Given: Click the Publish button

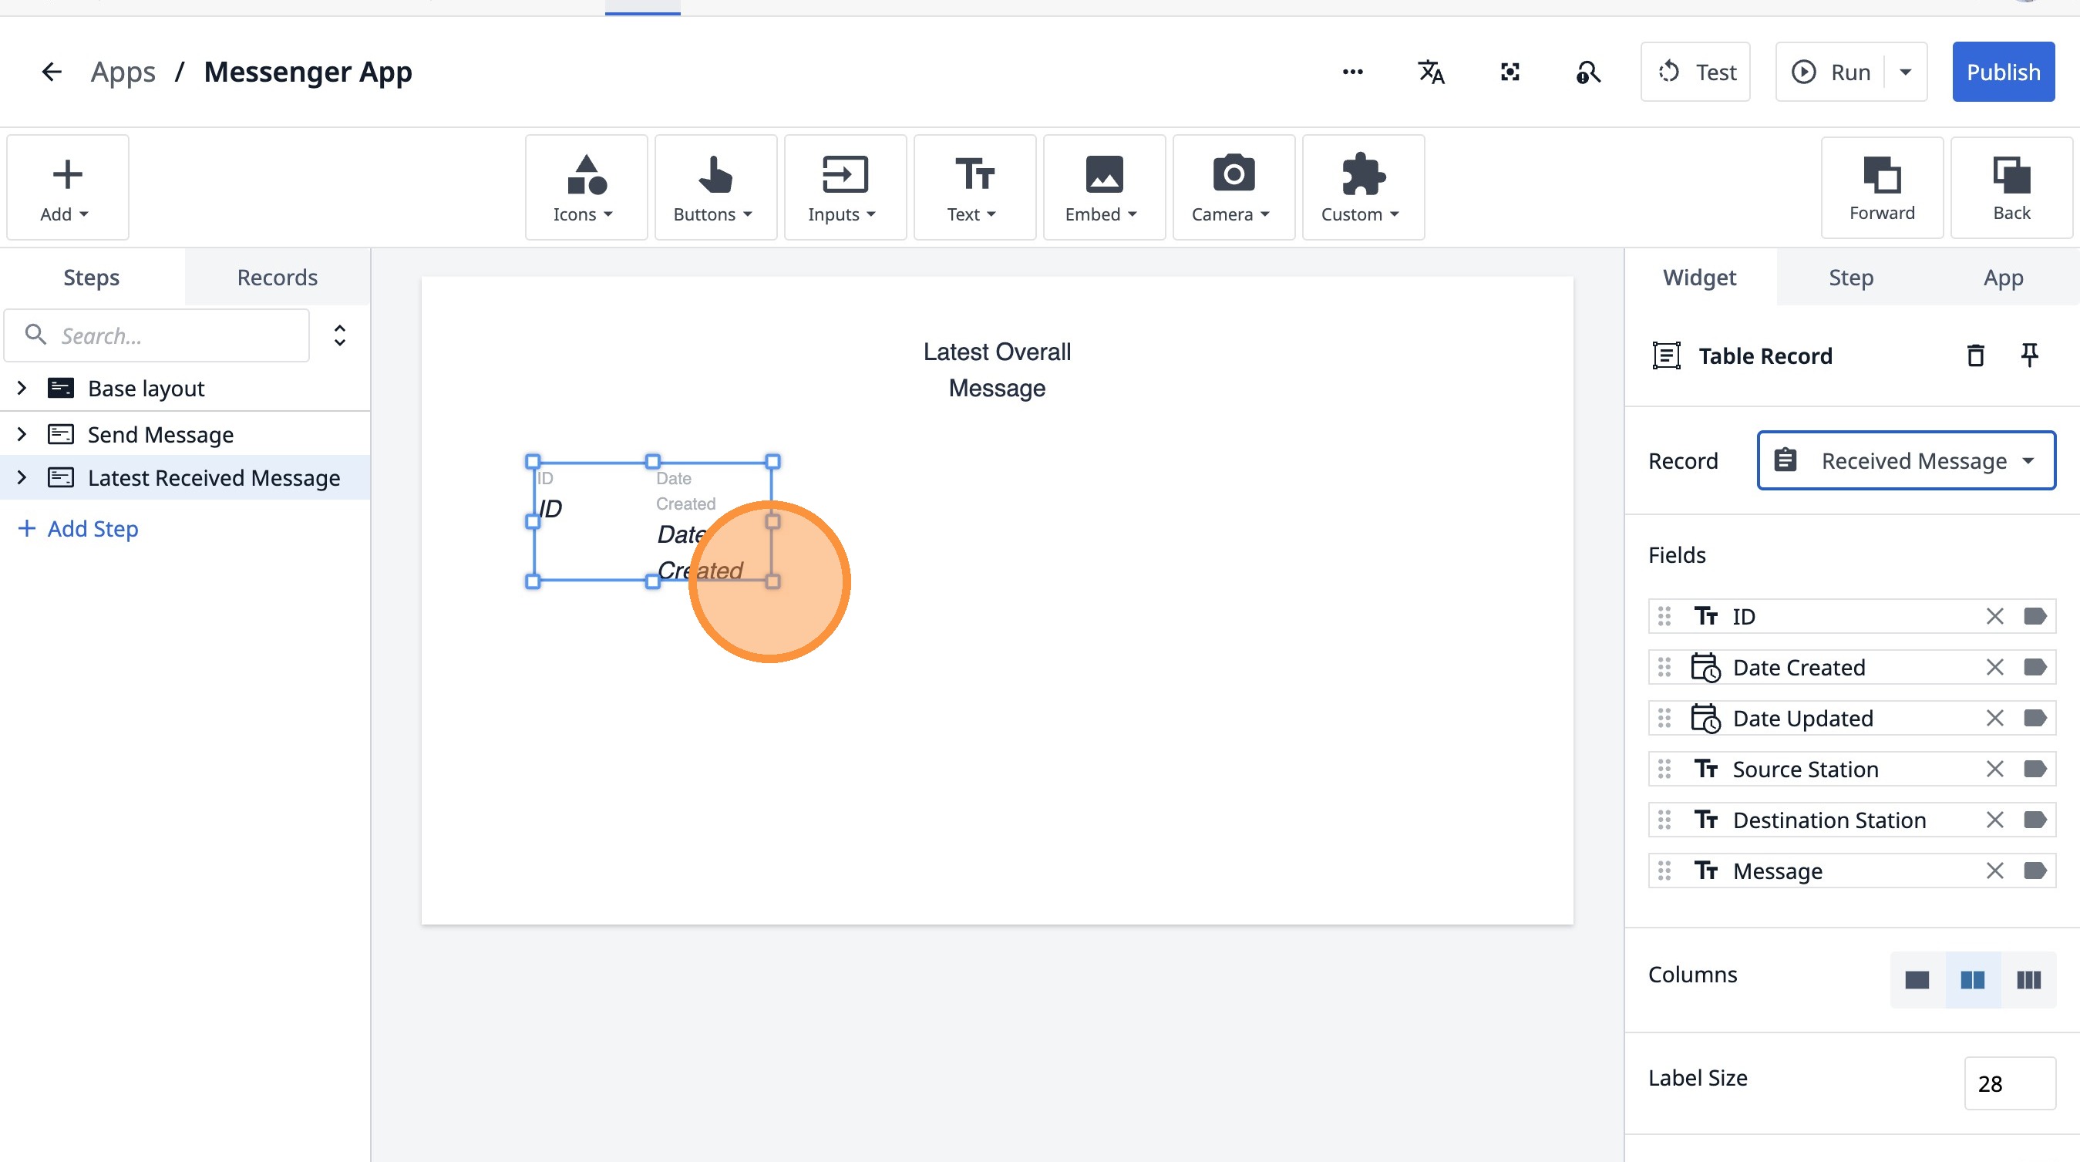Looking at the screenshot, I should pyautogui.click(x=2002, y=72).
